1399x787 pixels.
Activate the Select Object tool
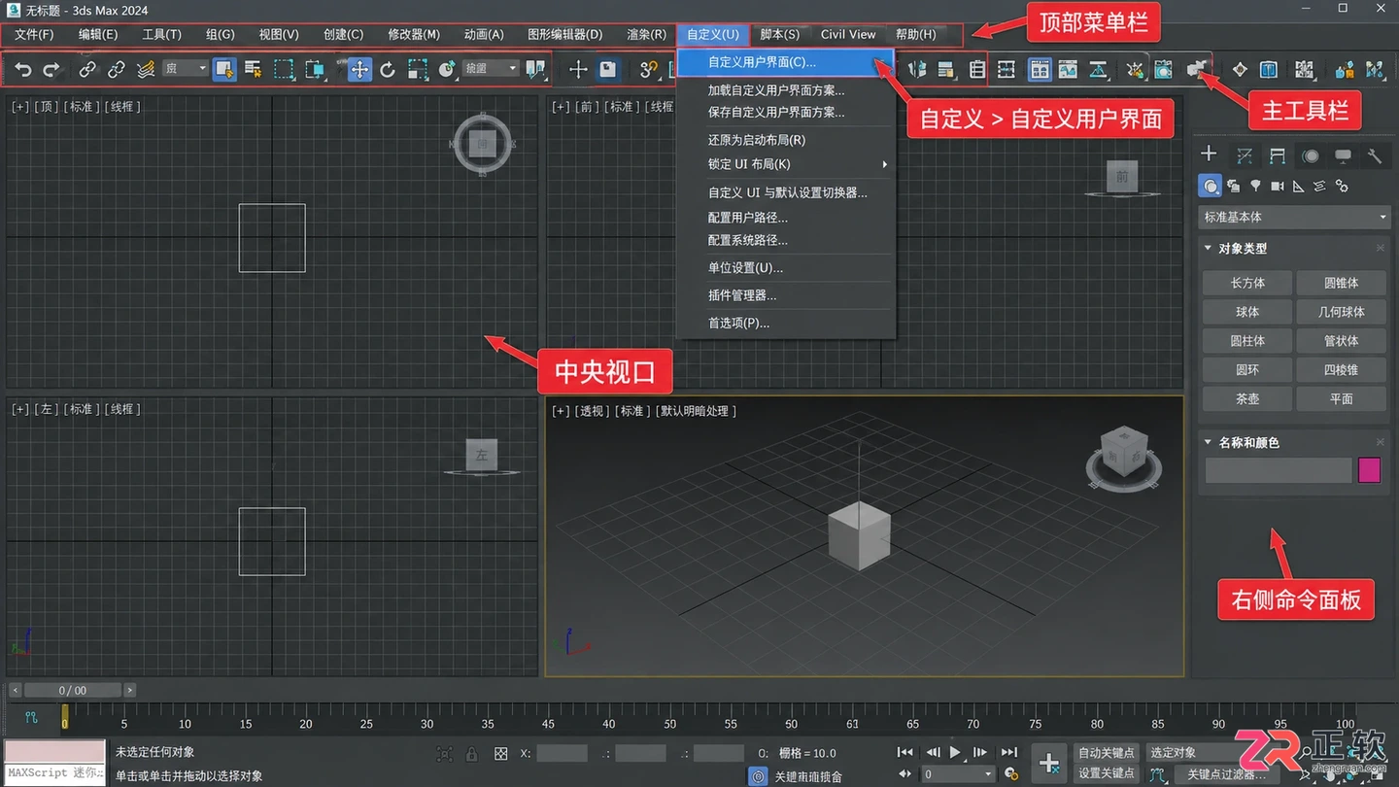224,69
